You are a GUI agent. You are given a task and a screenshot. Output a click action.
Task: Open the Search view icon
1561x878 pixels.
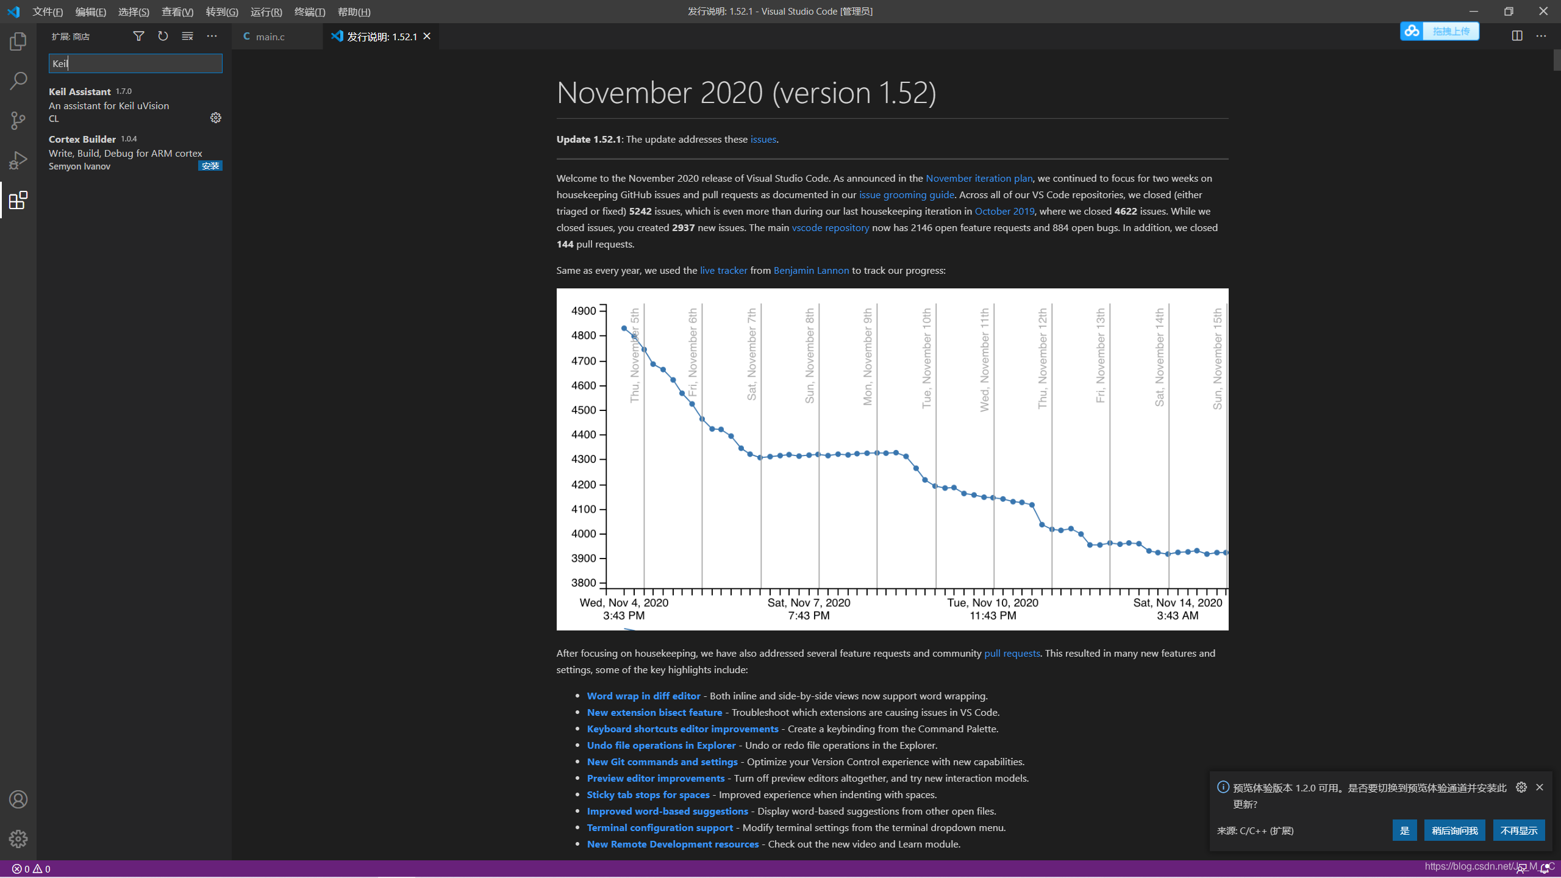pyautogui.click(x=18, y=80)
